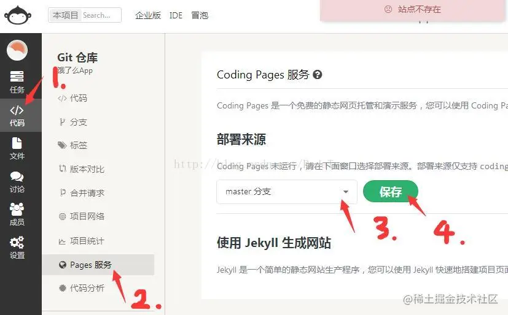Click the 饿了么App project name

pos(75,70)
